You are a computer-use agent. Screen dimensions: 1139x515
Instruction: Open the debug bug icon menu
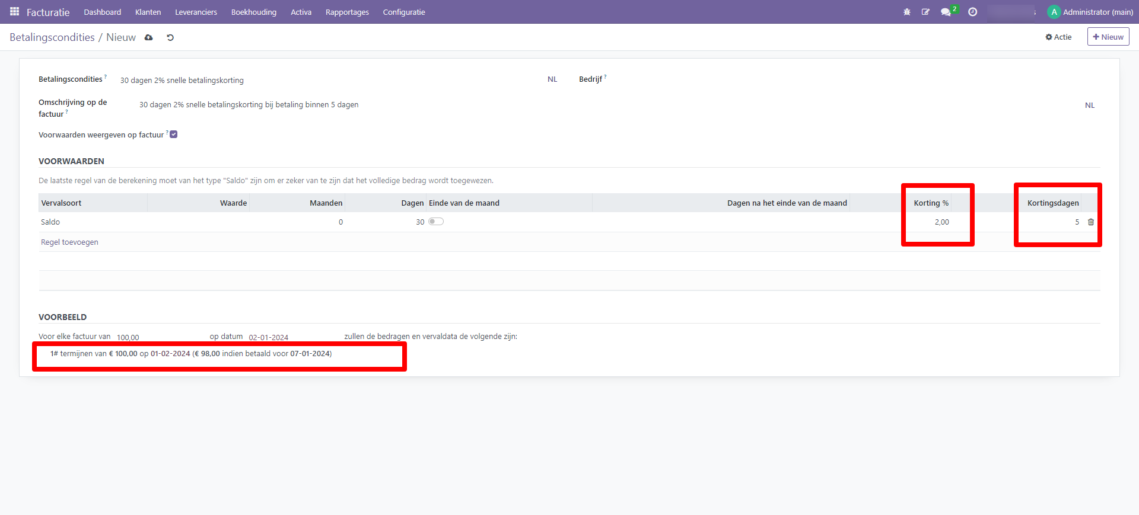(906, 12)
